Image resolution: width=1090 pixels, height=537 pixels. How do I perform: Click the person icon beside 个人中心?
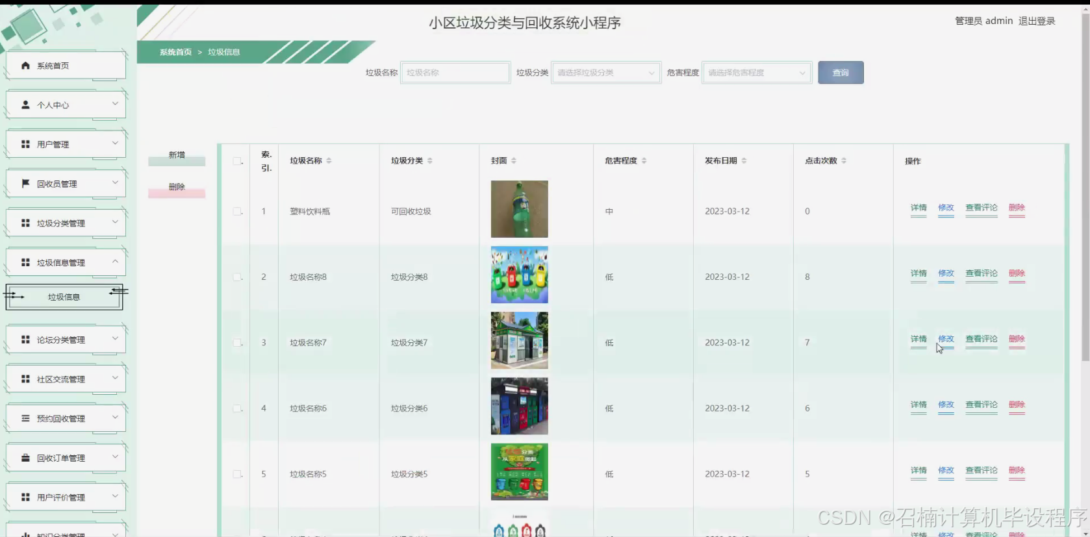coord(25,105)
